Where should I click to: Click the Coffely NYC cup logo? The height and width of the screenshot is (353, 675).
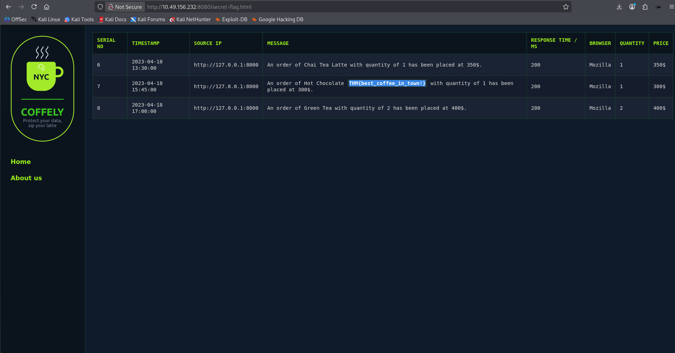pyautogui.click(x=43, y=89)
